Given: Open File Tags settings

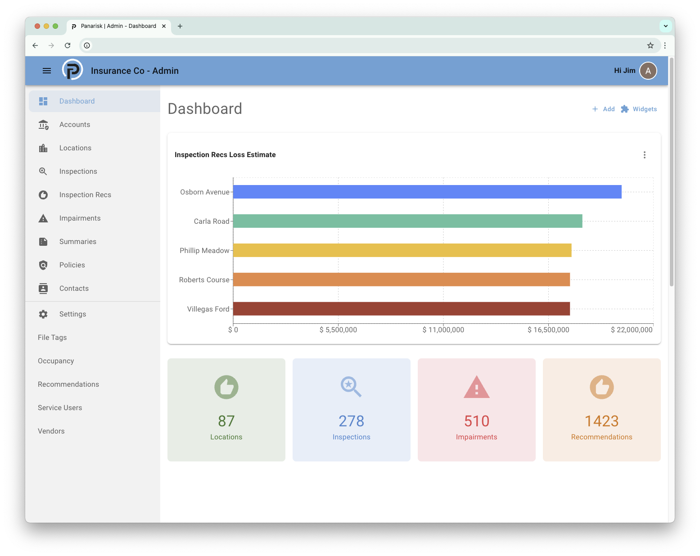Looking at the screenshot, I should click(x=95, y=338).
